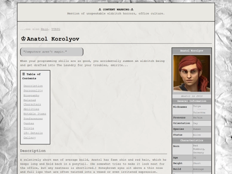Click the infobox title Anatol Korolyov
Viewport: 232px width, 174px height.
tap(192, 51)
